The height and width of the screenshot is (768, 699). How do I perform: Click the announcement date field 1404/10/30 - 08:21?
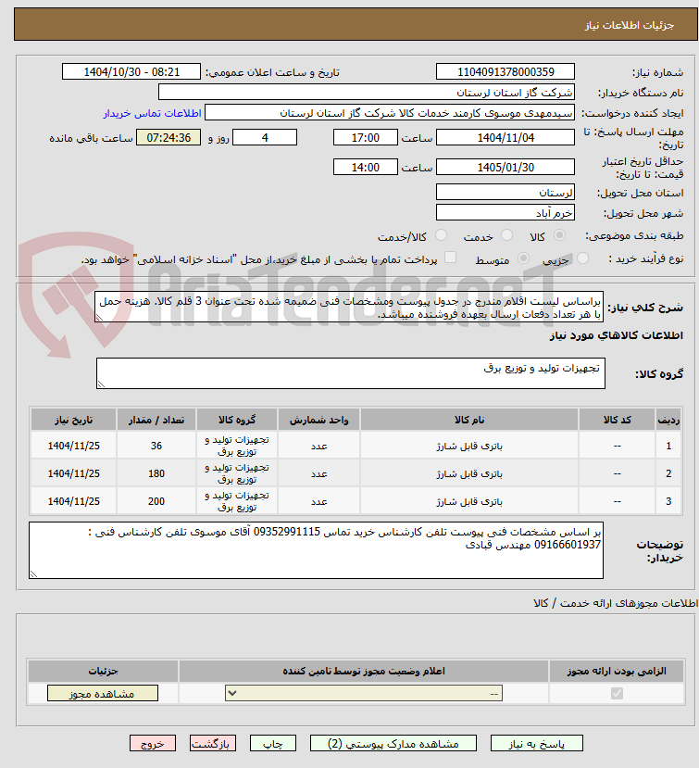[x=131, y=71]
